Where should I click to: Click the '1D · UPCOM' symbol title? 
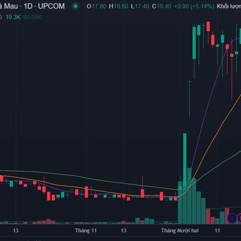[44, 6]
